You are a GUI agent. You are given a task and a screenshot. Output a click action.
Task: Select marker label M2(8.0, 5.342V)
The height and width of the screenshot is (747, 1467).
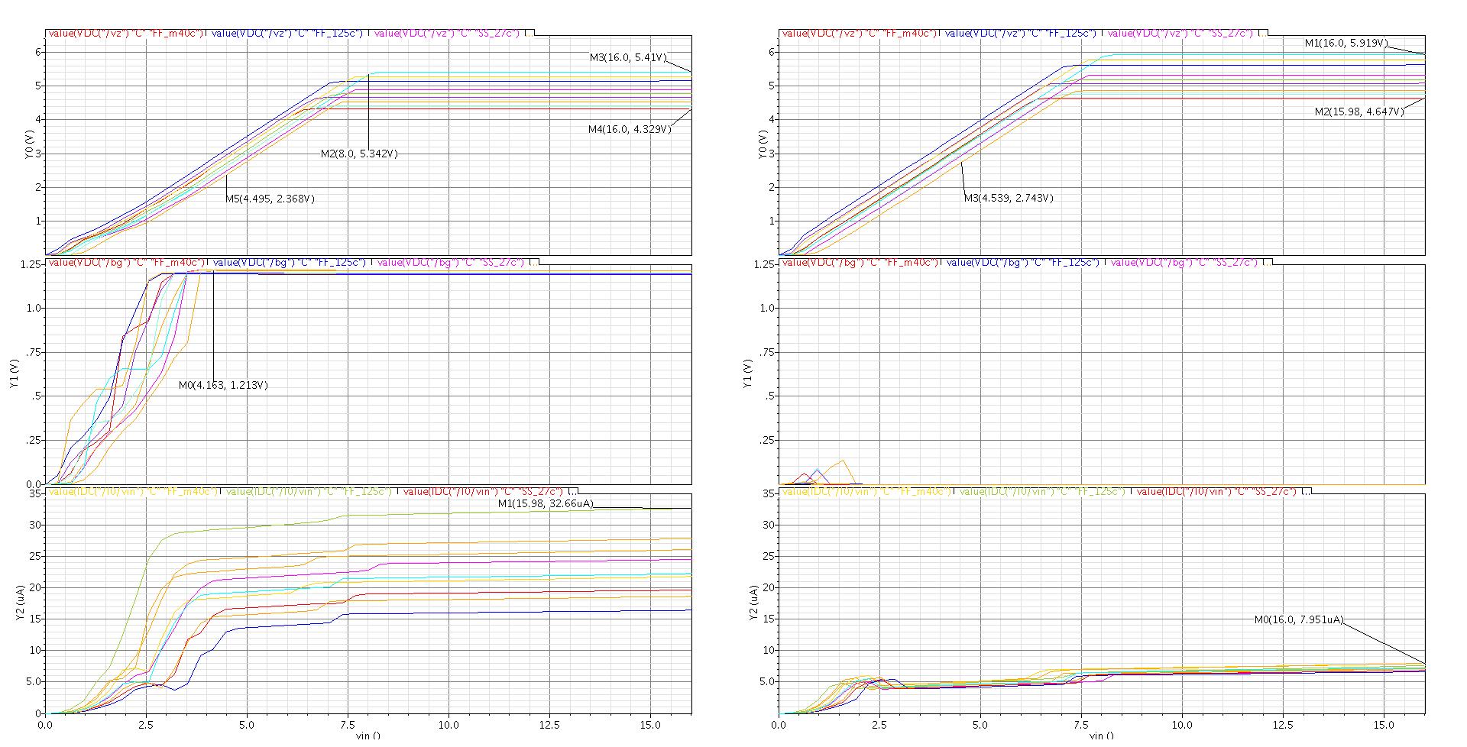pos(359,154)
